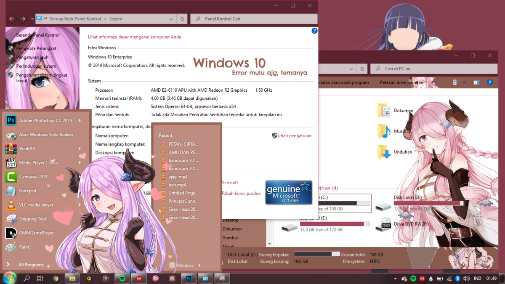Expand the Matikan shutdown options arrow

coord(199,265)
